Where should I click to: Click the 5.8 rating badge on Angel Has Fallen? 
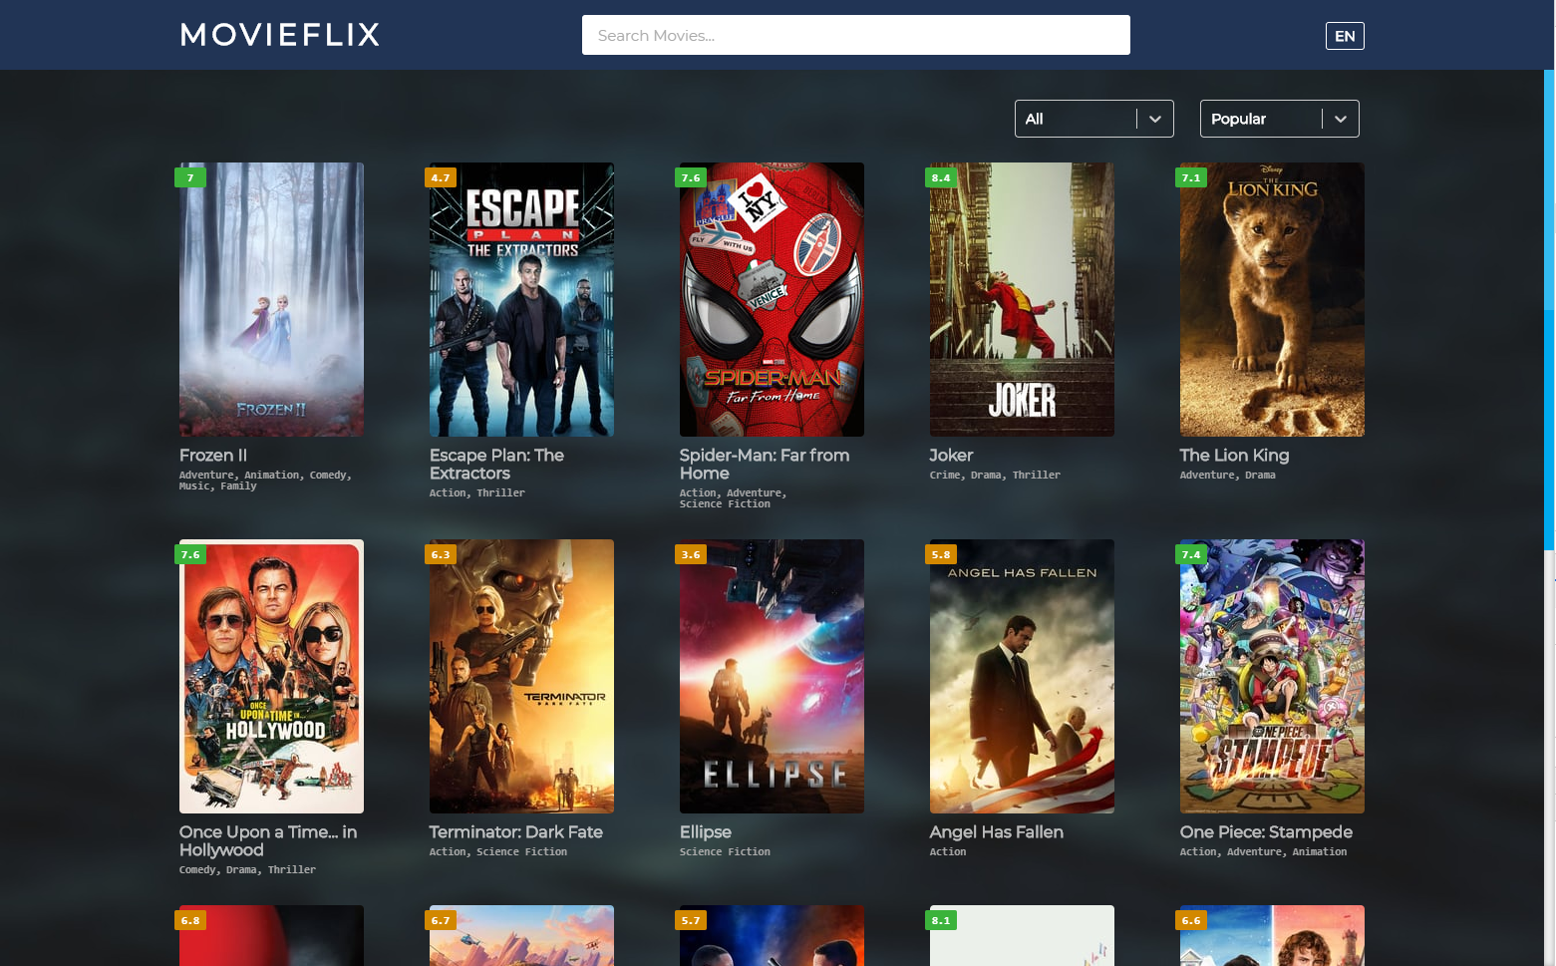[x=941, y=554]
